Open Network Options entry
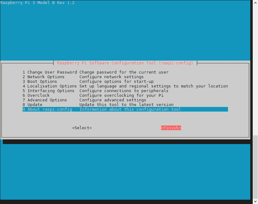The height and width of the screenshot is (204, 258). pyautogui.click(x=125, y=77)
